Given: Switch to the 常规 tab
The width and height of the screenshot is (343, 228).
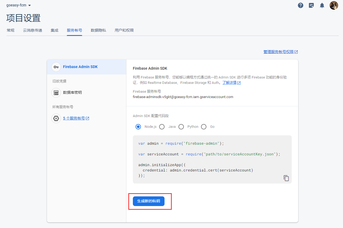Looking at the screenshot, I should click(10, 30).
